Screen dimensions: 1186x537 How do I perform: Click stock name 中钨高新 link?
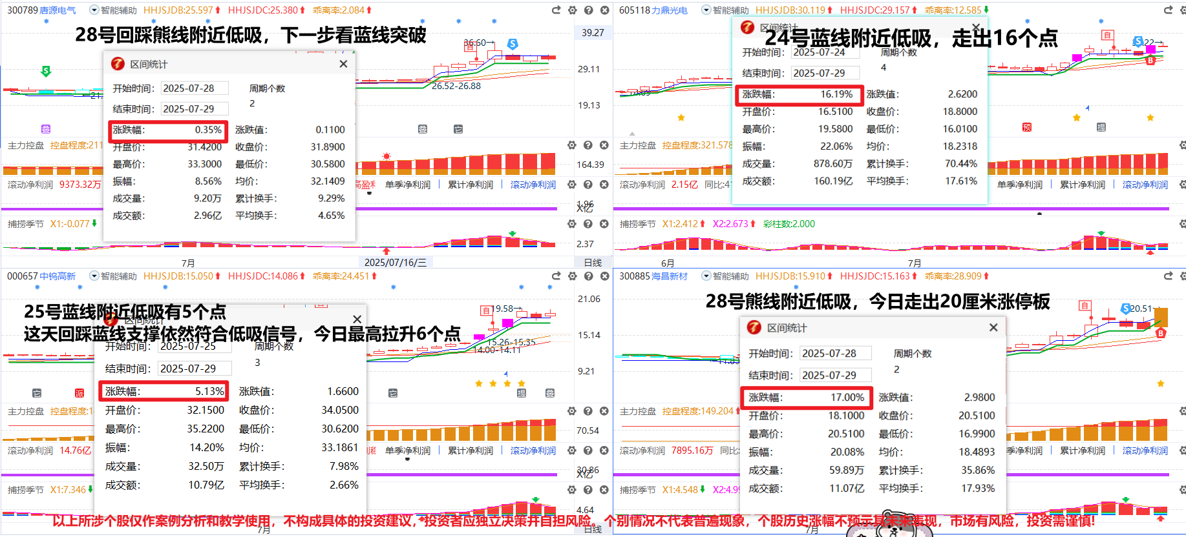tap(58, 276)
